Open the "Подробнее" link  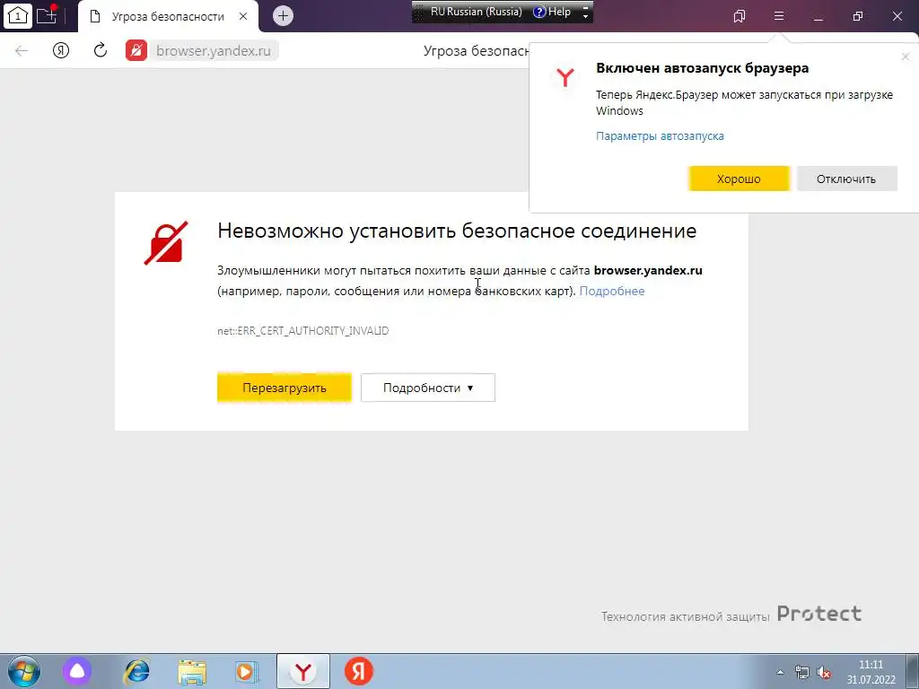click(612, 292)
